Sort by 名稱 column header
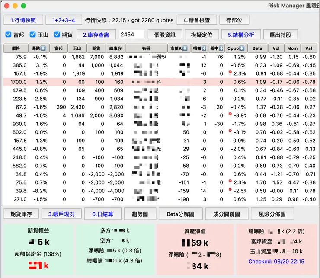 pos(146,48)
